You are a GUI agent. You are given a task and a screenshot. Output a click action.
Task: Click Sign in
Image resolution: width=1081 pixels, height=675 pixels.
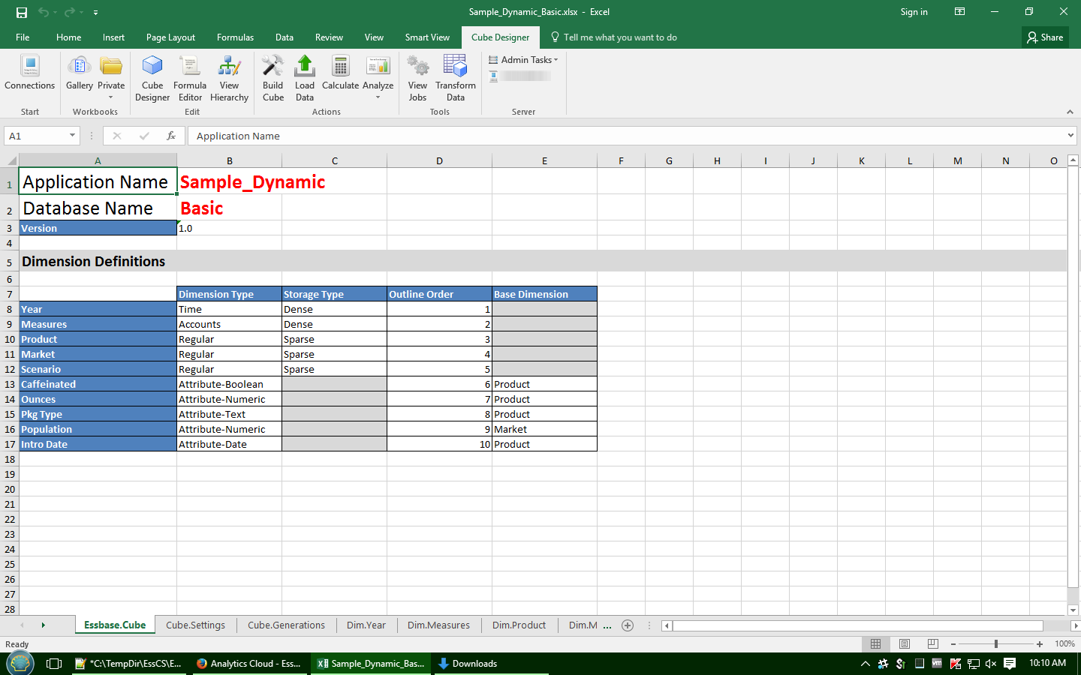[x=914, y=12]
